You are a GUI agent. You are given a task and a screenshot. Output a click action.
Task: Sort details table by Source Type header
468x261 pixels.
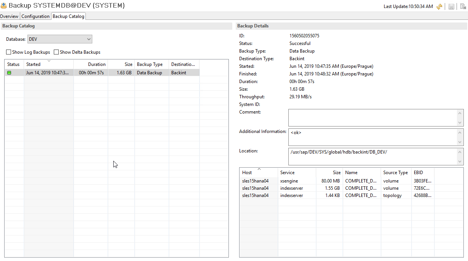point(396,173)
